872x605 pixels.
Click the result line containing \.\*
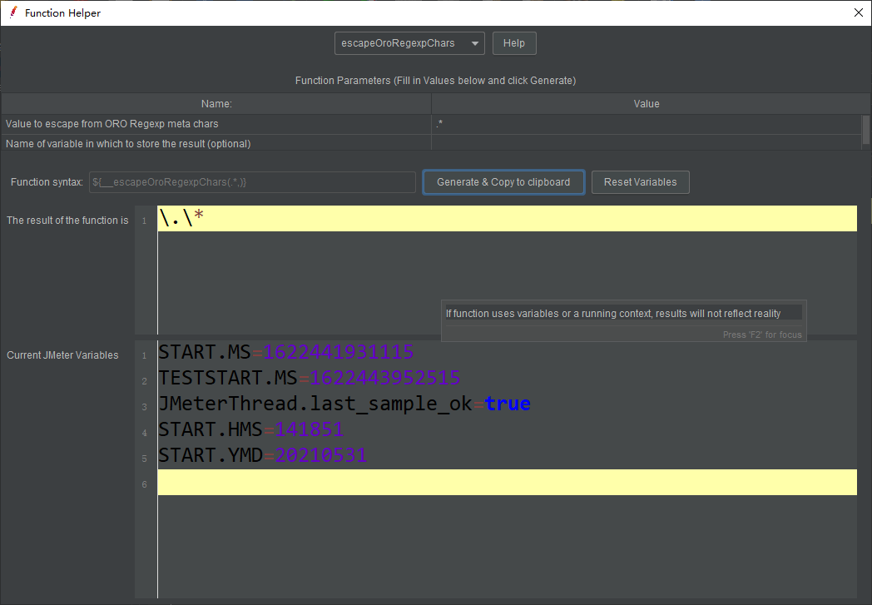click(x=508, y=219)
